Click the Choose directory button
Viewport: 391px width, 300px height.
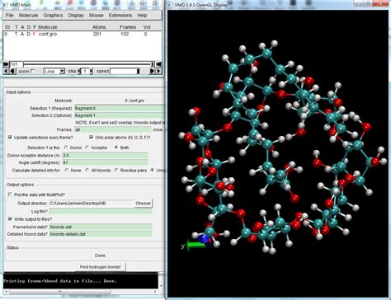point(144,204)
